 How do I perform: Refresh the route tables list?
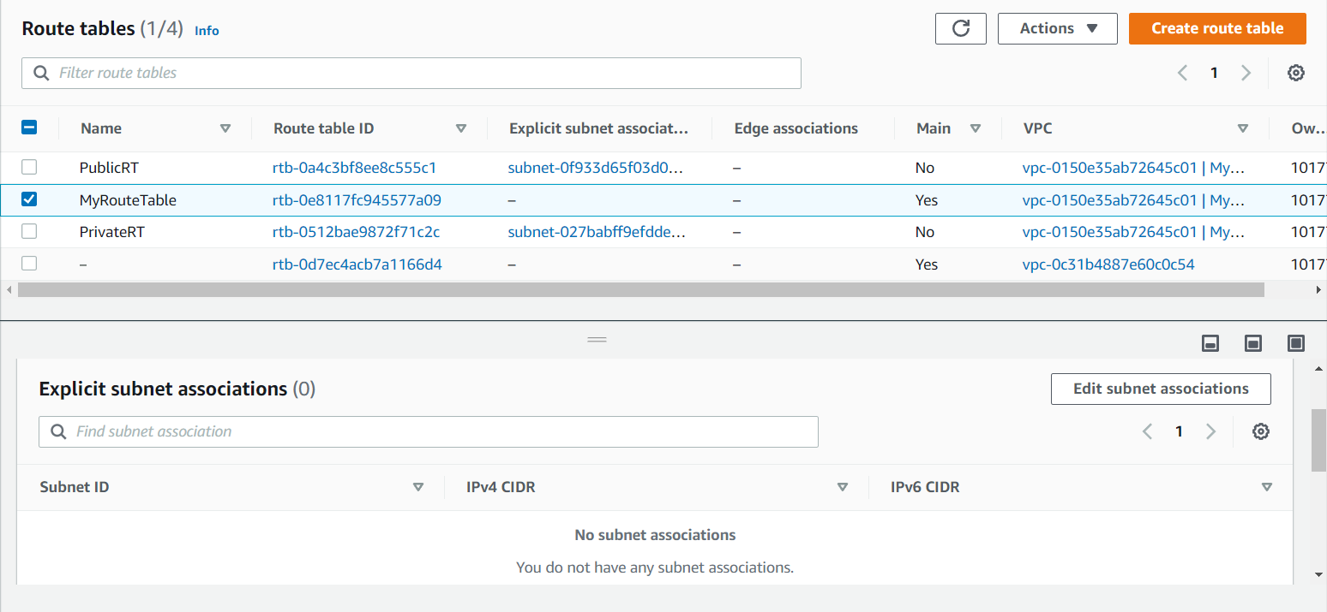pyautogui.click(x=961, y=28)
